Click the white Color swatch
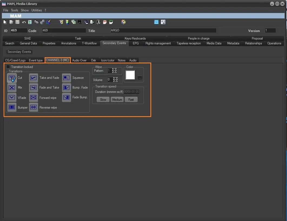The width and height of the screenshot is (287, 221). (x=130, y=75)
